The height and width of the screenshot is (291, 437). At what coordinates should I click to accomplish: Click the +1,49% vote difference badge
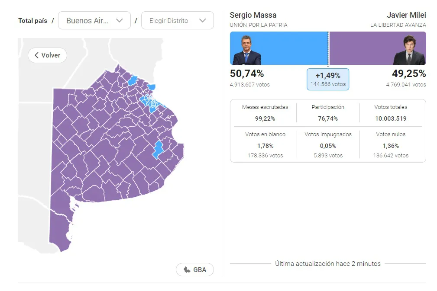pyautogui.click(x=328, y=79)
